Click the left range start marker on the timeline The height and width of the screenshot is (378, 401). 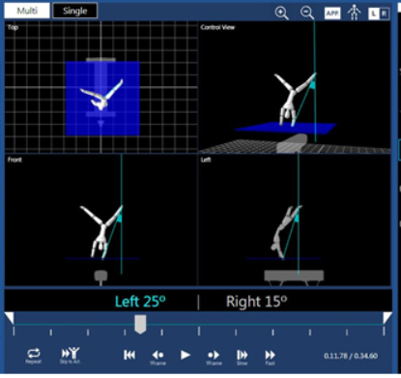click(x=9, y=317)
